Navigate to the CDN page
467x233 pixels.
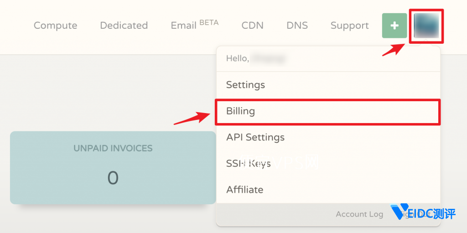[252, 26]
